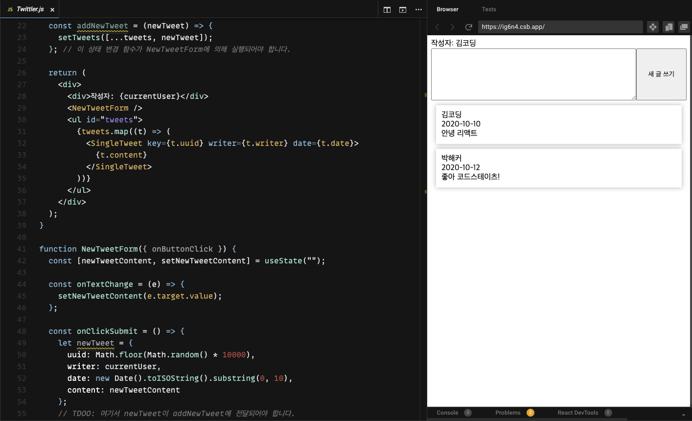Click the preview URL address bar

[560, 27]
